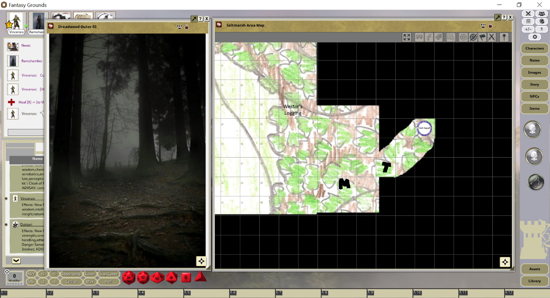Open the Calendar icon in sidebar

[x=528, y=21]
